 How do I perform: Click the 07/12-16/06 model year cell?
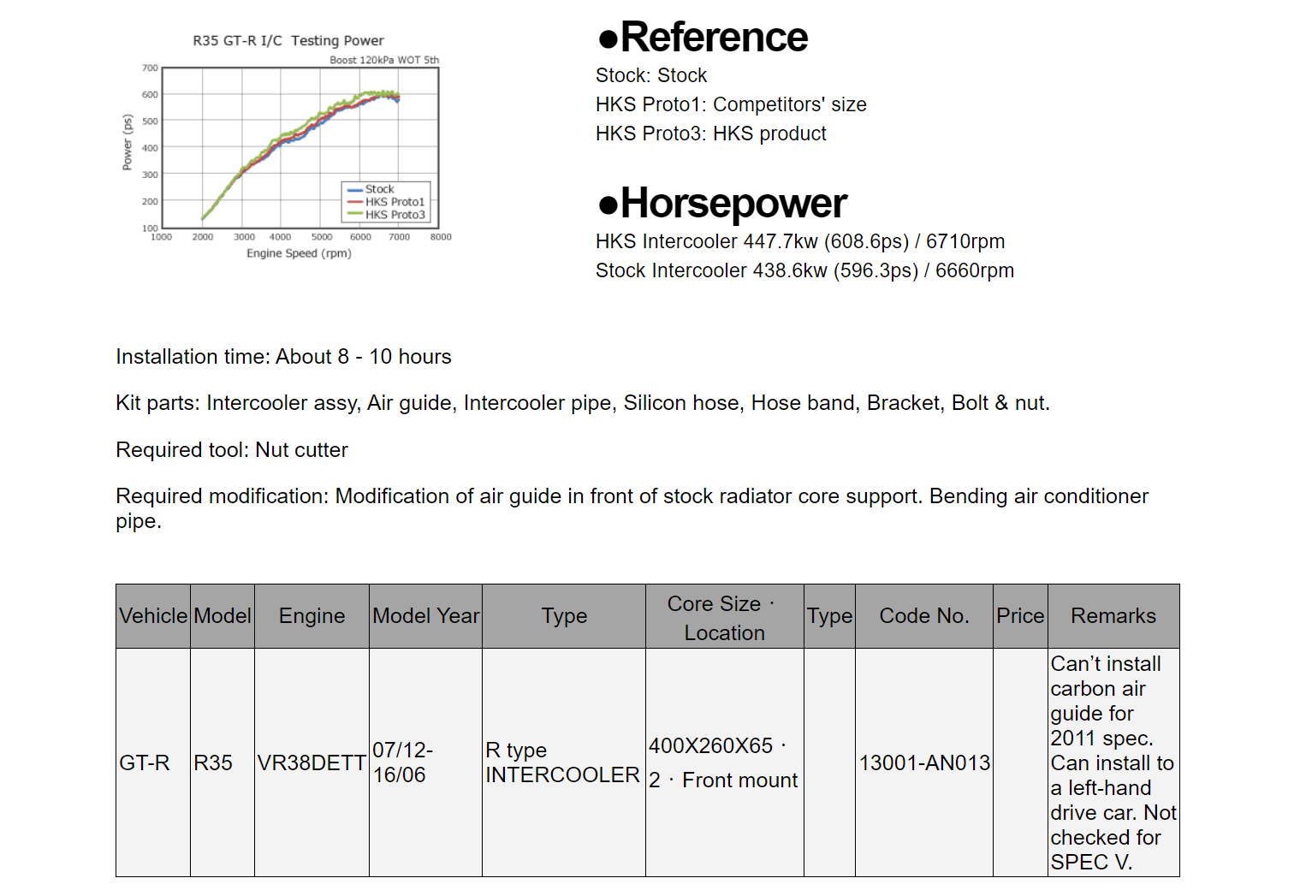pyautogui.click(x=426, y=762)
